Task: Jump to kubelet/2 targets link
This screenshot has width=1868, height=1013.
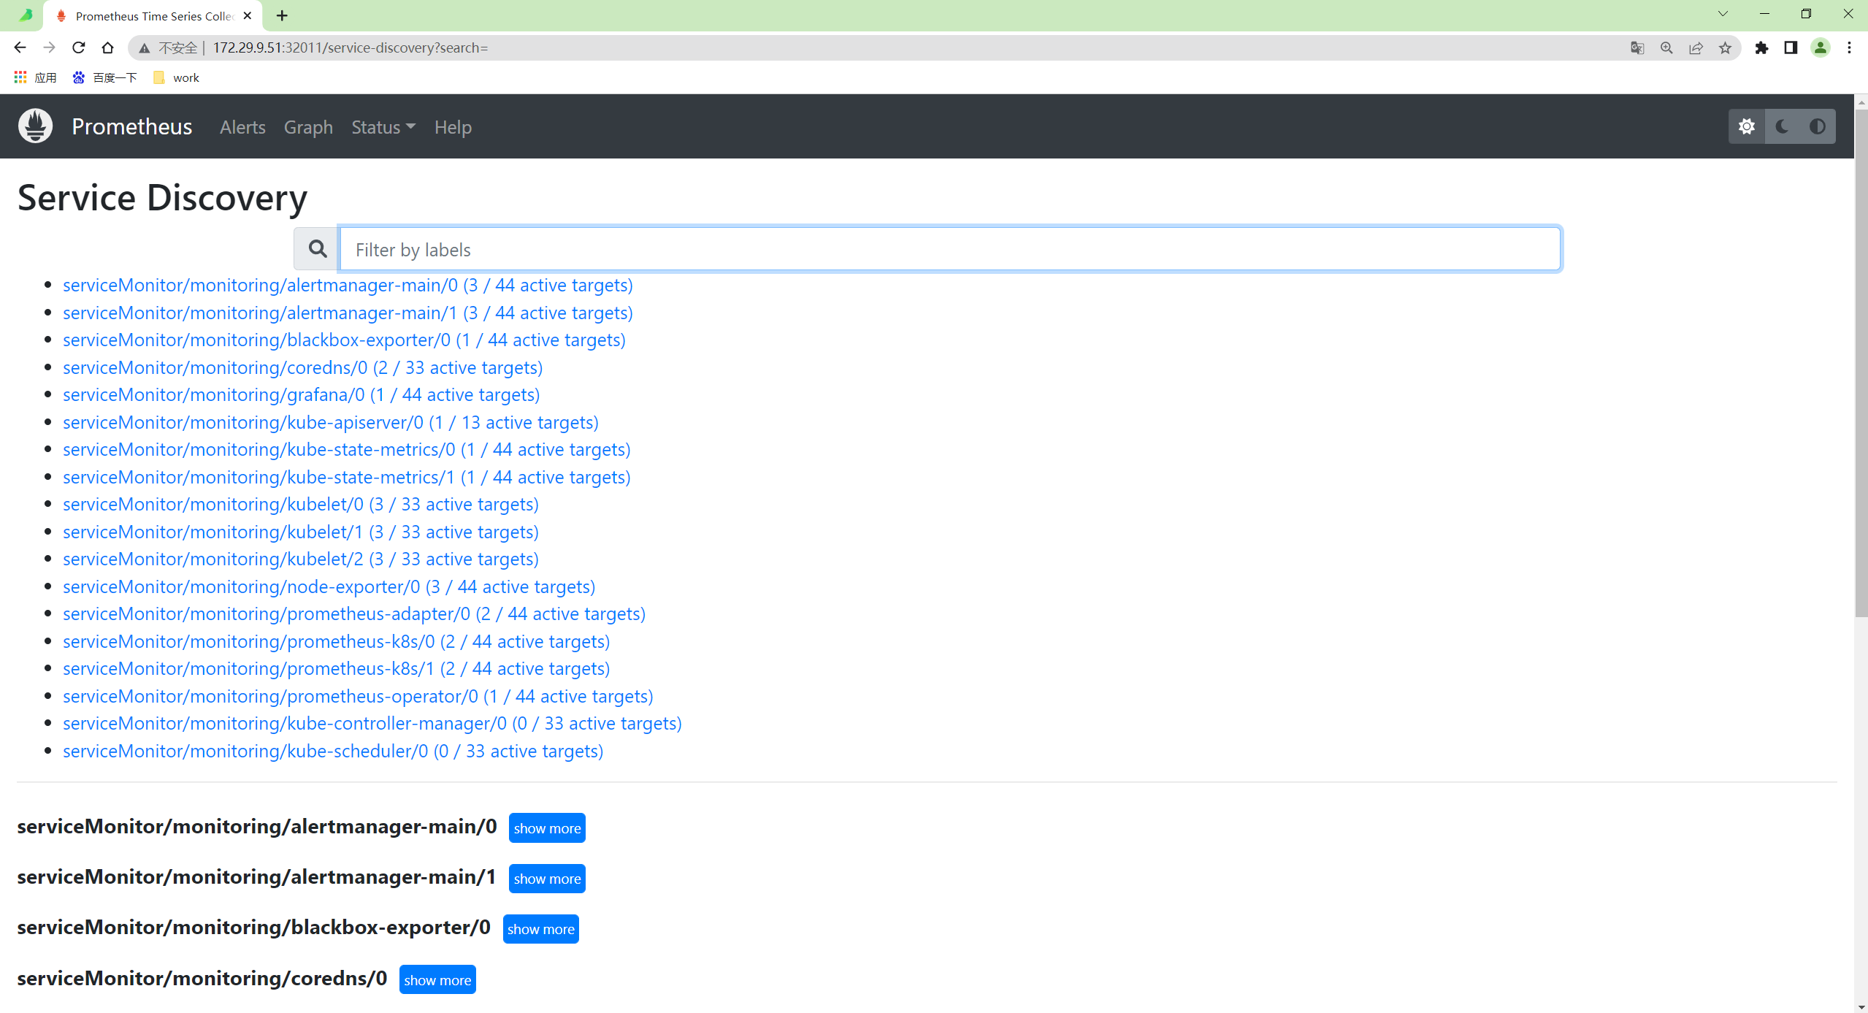Action: click(300, 559)
